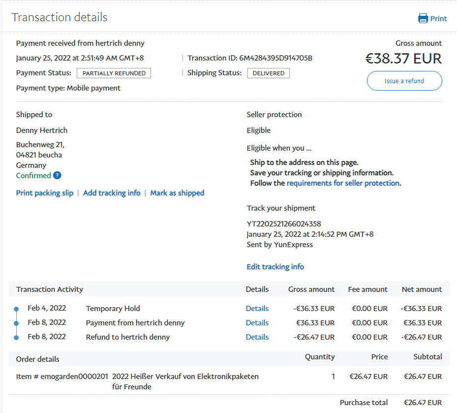457x413 pixels.
Task: Open the Print packing slip link
Action: pyautogui.click(x=44, y=193)
